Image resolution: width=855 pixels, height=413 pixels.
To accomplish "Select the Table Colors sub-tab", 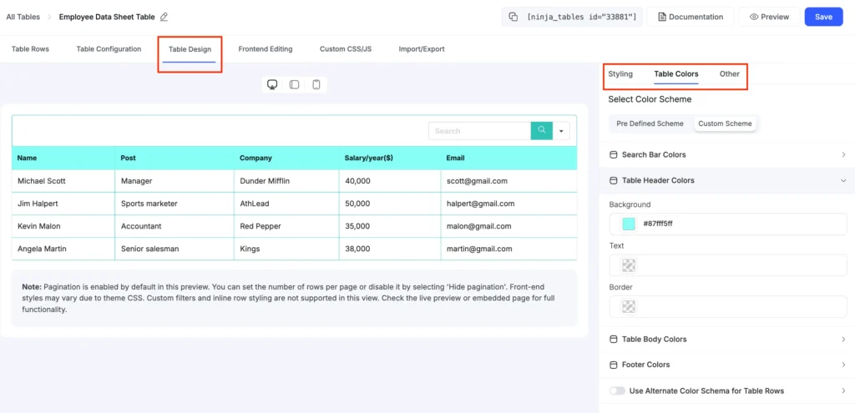I will click(676, 74).
